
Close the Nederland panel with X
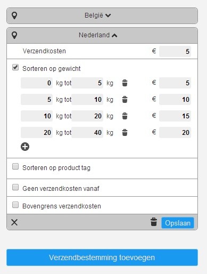(14, 222)
